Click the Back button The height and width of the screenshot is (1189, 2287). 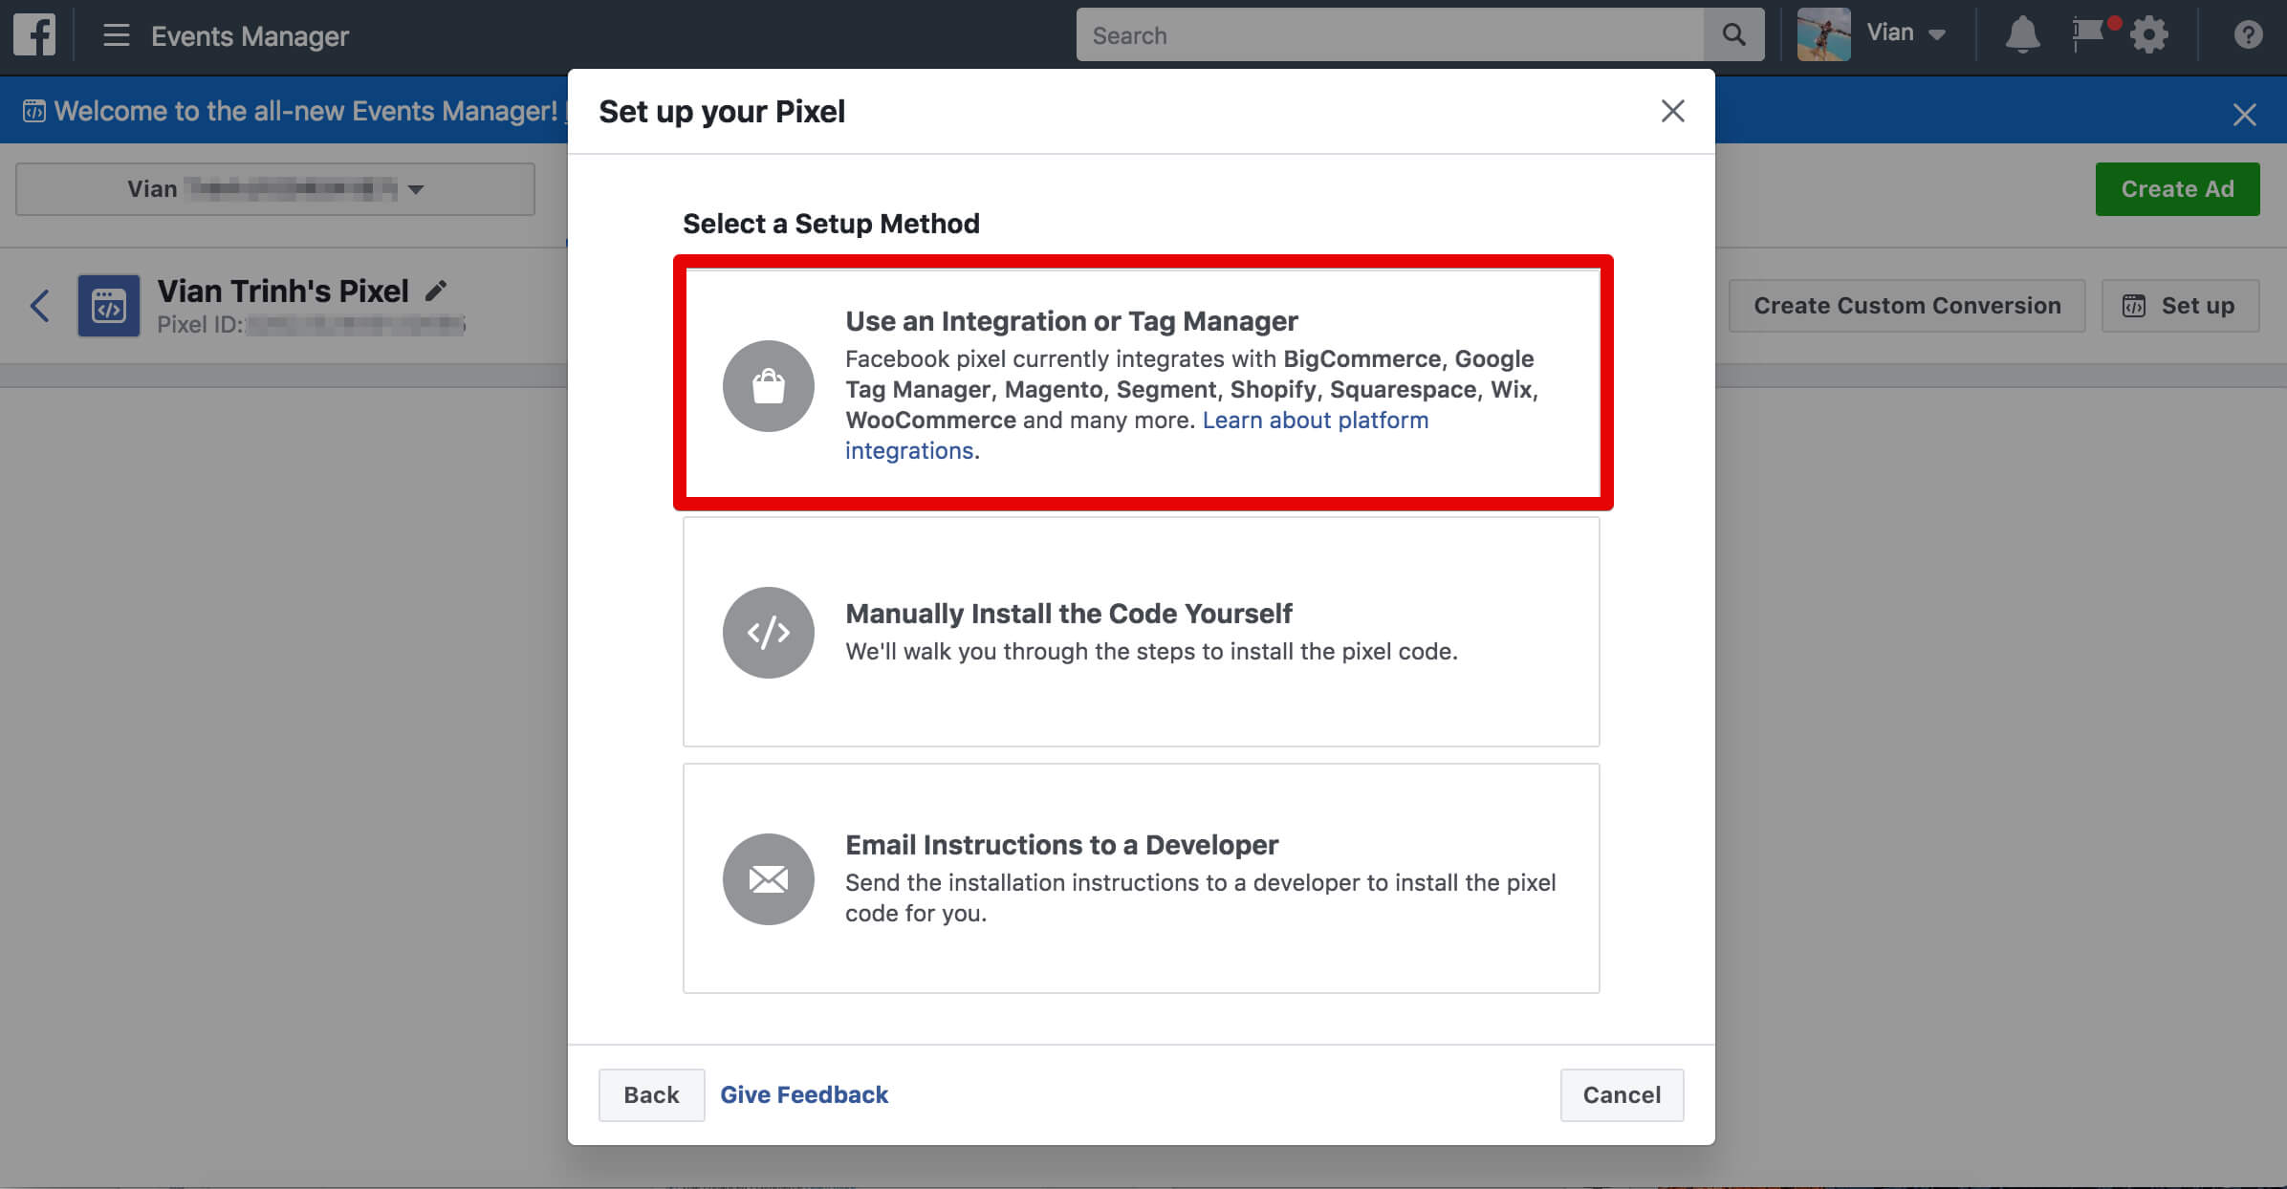click(652, 1093)
